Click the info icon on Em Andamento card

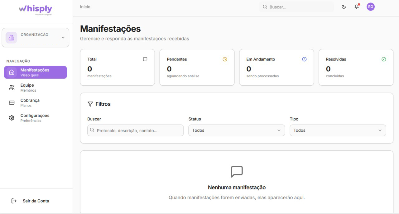pyautogui.click(x=304, y=59)
